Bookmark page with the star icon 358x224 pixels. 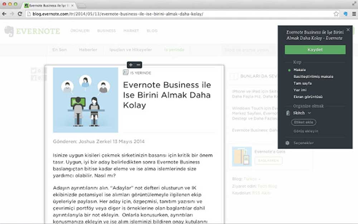pos(336,14)
